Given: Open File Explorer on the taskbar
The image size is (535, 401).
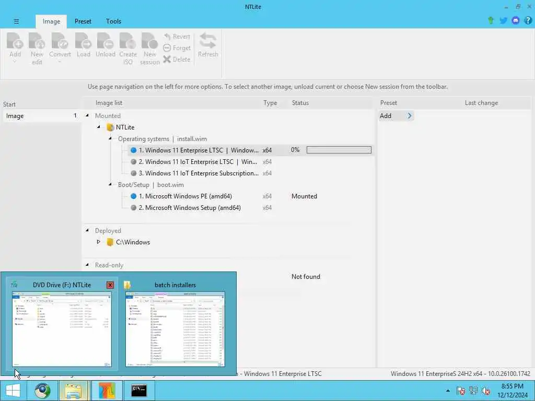Looking at the screenshot, I should [x=73, y=391].
